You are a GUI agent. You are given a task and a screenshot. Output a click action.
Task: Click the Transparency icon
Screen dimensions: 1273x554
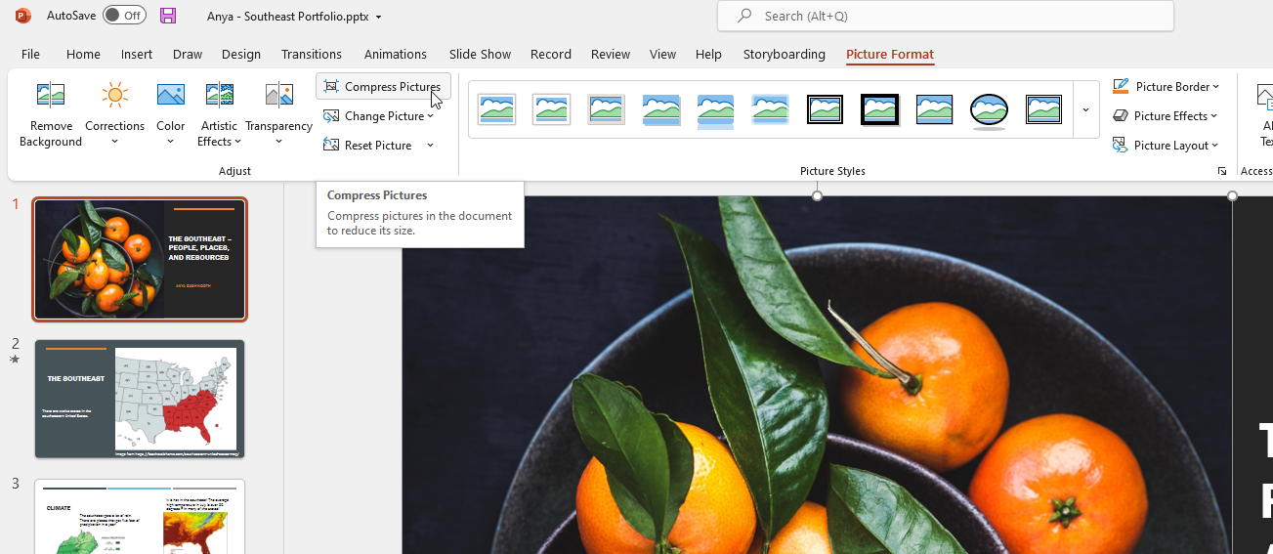pos(278,95)
